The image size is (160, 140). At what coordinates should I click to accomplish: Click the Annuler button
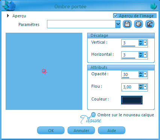(81, 131)
